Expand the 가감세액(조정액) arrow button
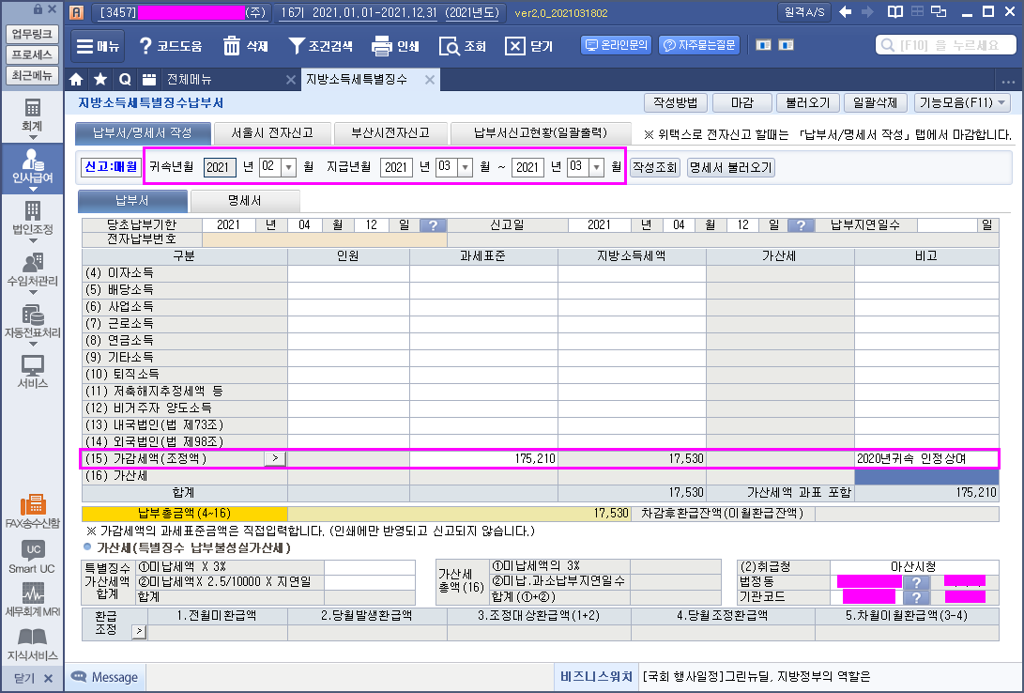1024x693 pixels. [275, 458]
